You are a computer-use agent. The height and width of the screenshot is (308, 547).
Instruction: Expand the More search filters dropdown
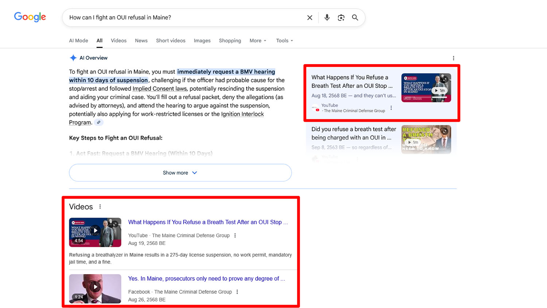click(258, 41)
